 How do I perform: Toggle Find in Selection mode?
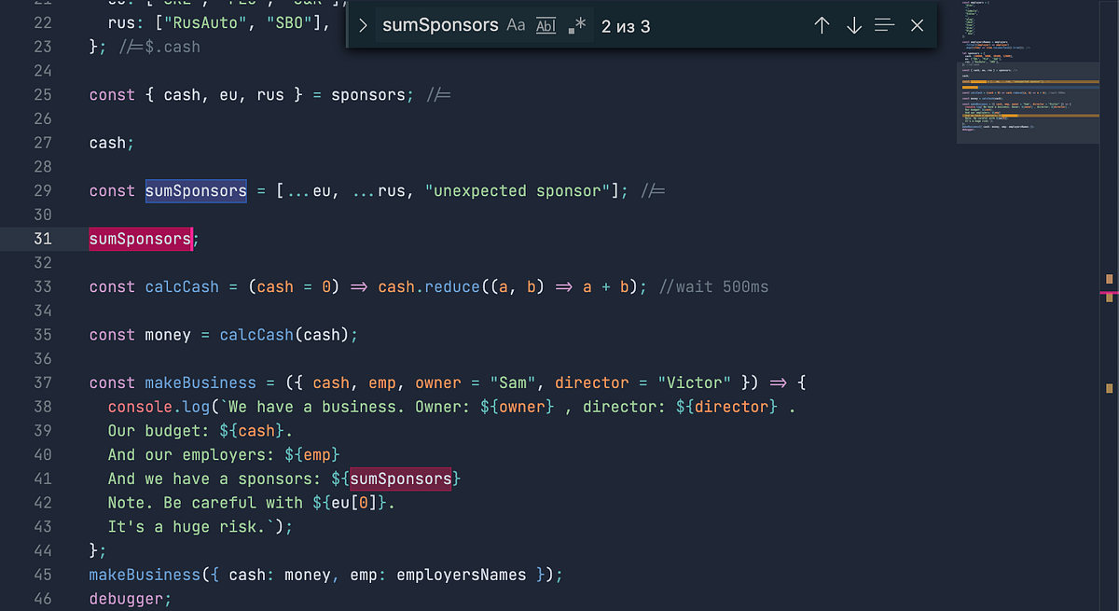click(x=884, y=25)
